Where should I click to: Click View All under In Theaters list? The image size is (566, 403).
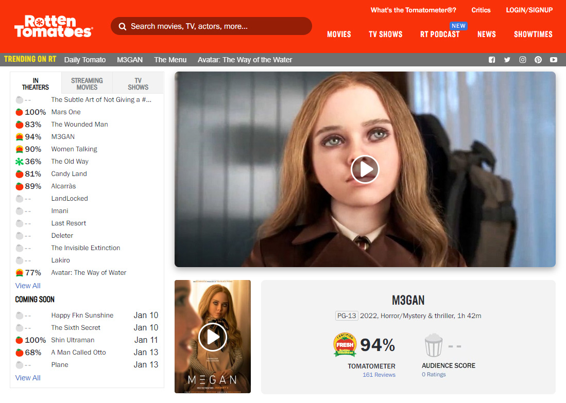click(x=28, y=286)
